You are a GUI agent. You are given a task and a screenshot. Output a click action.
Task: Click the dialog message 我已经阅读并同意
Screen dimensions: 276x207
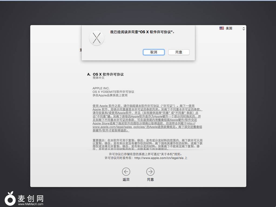coord(142,32)
